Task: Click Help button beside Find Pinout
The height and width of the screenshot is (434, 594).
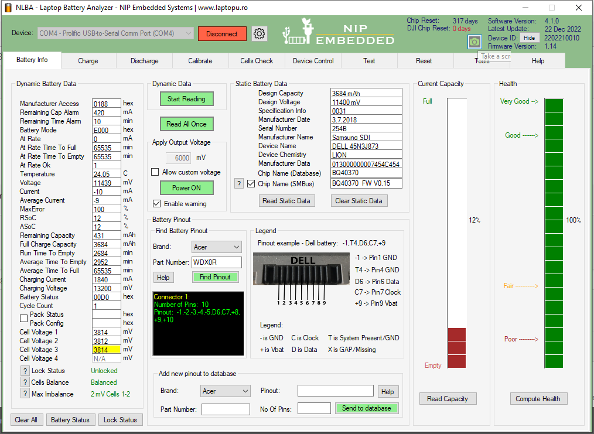Action: click(x=163, y=278)
